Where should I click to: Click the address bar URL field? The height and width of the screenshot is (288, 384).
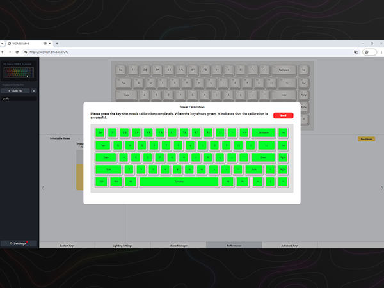point(189,52)
